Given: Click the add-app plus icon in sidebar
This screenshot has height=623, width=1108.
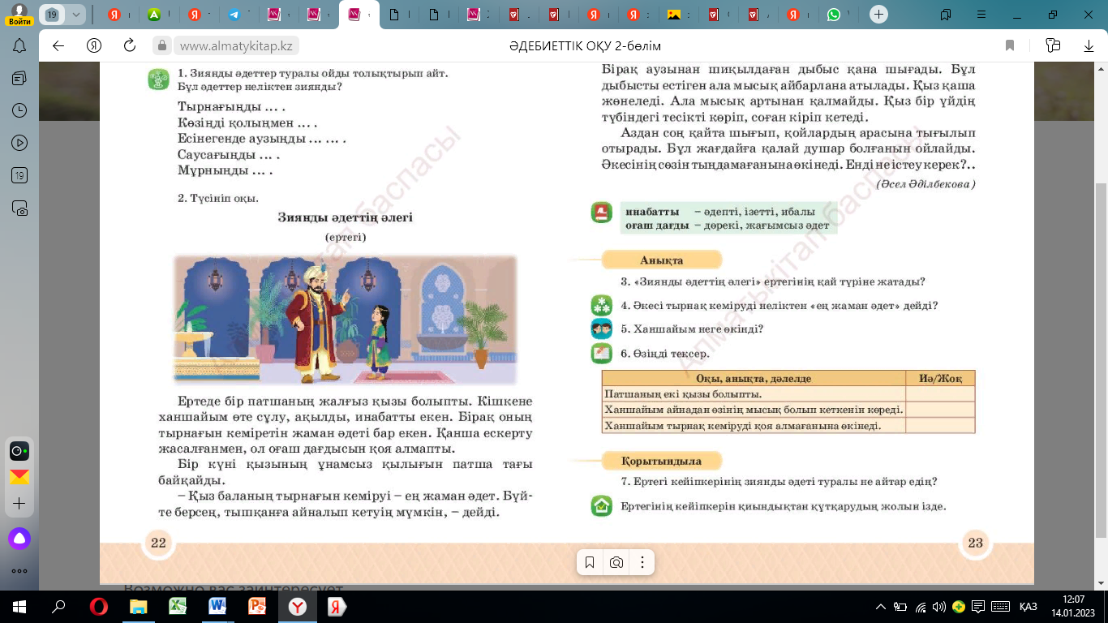Looking at the screenshot, I should [19, 504].
